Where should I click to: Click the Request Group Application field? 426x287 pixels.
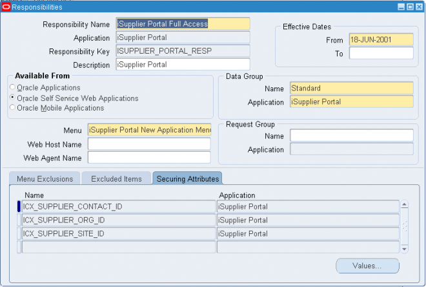point(352,149)
